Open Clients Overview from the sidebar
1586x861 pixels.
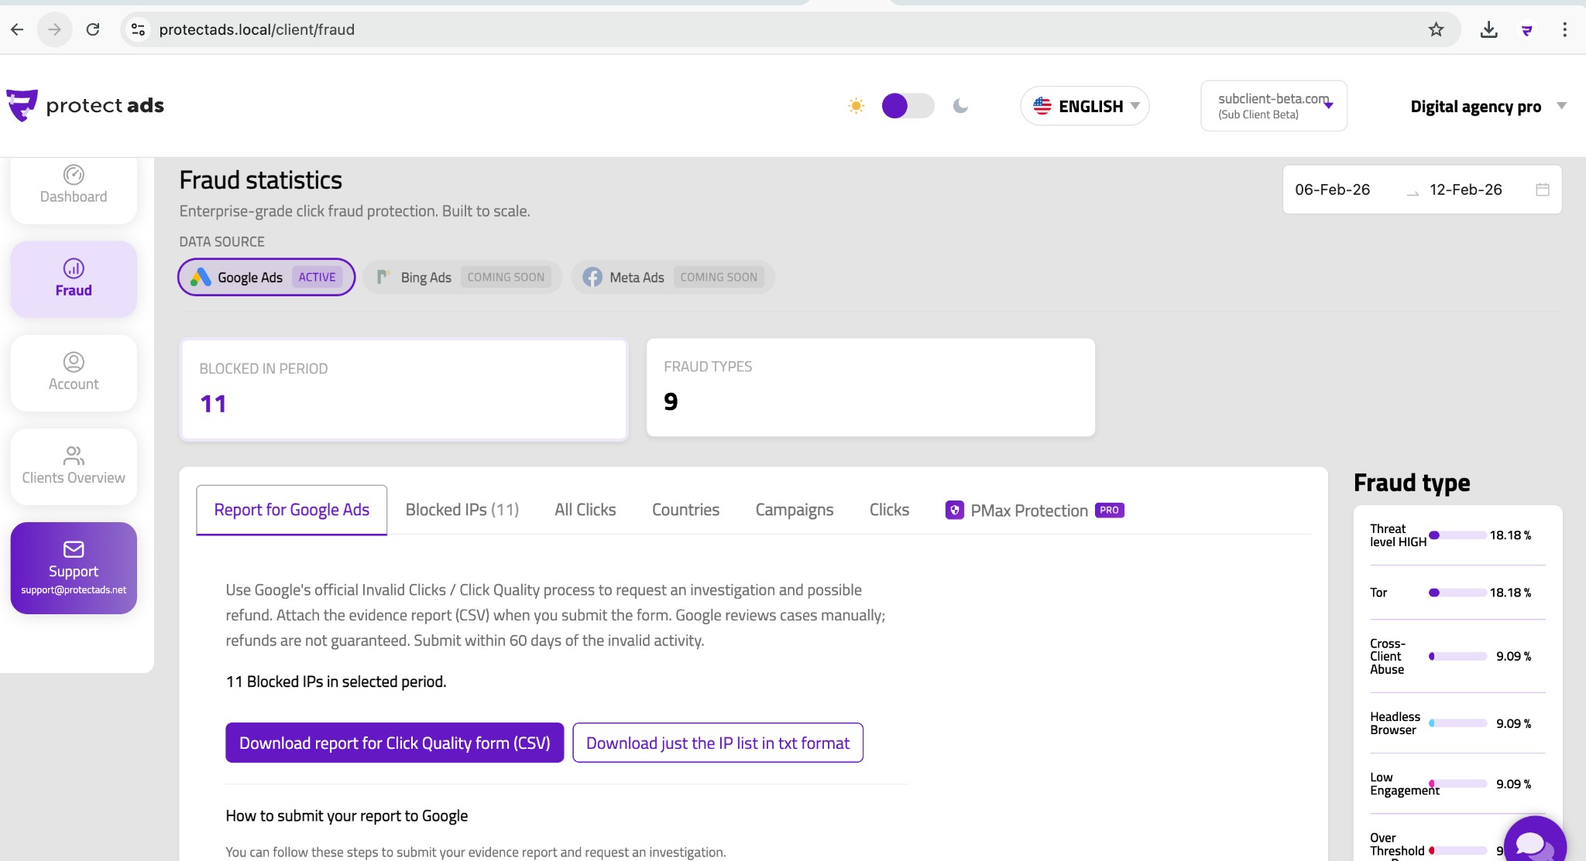[73, 466]
